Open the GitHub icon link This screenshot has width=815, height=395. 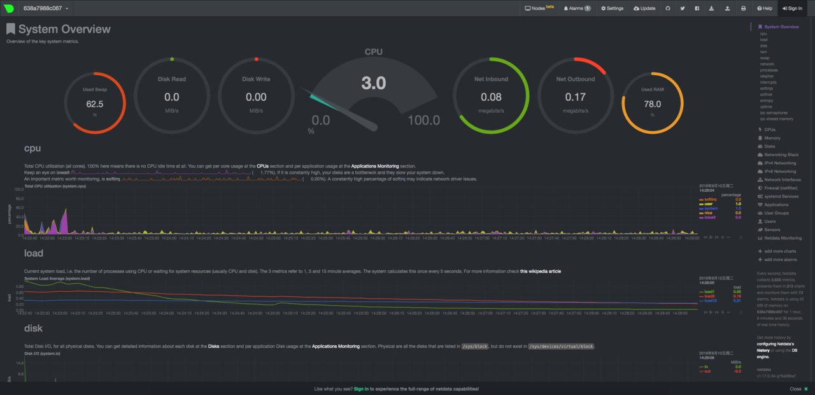[668, 8]
